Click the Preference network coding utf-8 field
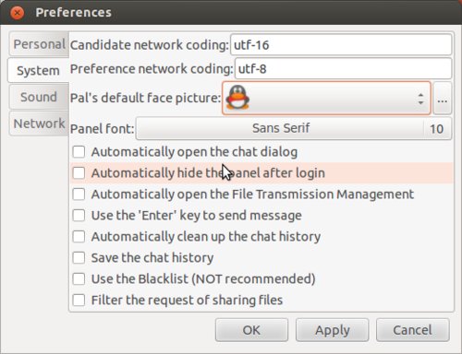The height and width of the screenshot is (354, 462). (x=344, y=68)
